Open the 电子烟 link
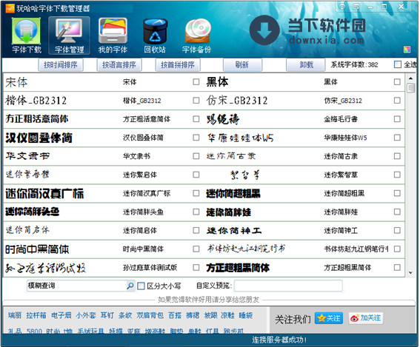420x347 pixels. pos(61,315)
